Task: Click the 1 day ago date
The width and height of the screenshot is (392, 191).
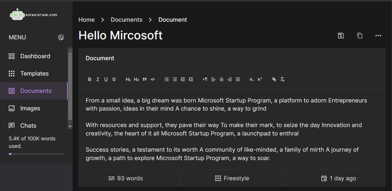Action: coord(339,178)
